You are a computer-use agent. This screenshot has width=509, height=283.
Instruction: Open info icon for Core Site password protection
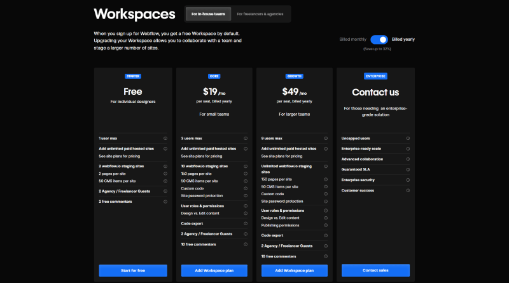[x=246, y=196]
